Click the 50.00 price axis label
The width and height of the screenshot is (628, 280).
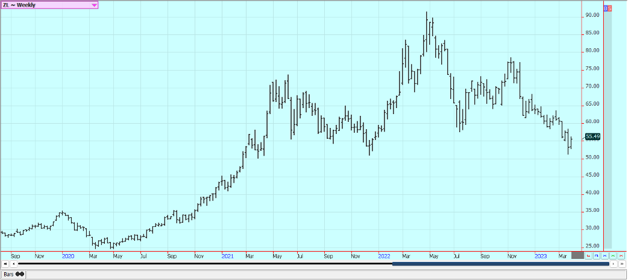click(x=592, y=157)
